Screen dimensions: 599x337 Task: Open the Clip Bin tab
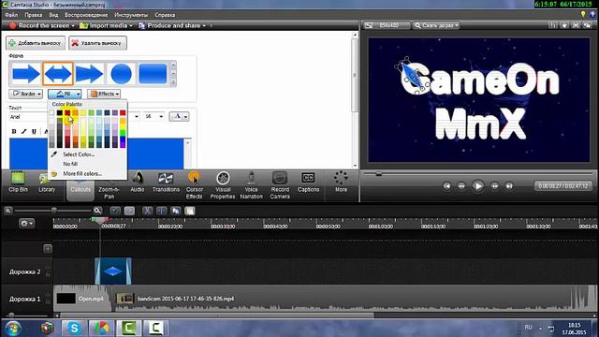click(x=18, y=183)
